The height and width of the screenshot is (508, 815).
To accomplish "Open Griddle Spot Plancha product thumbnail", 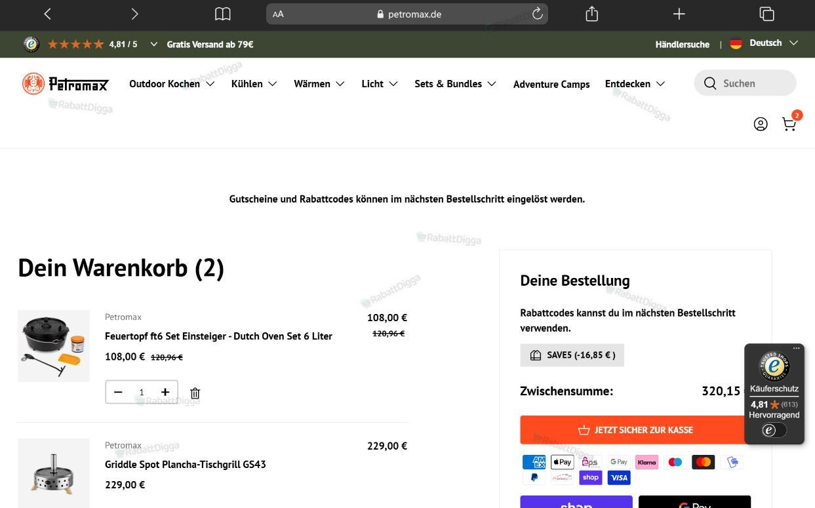I will (x=54, y=473).
